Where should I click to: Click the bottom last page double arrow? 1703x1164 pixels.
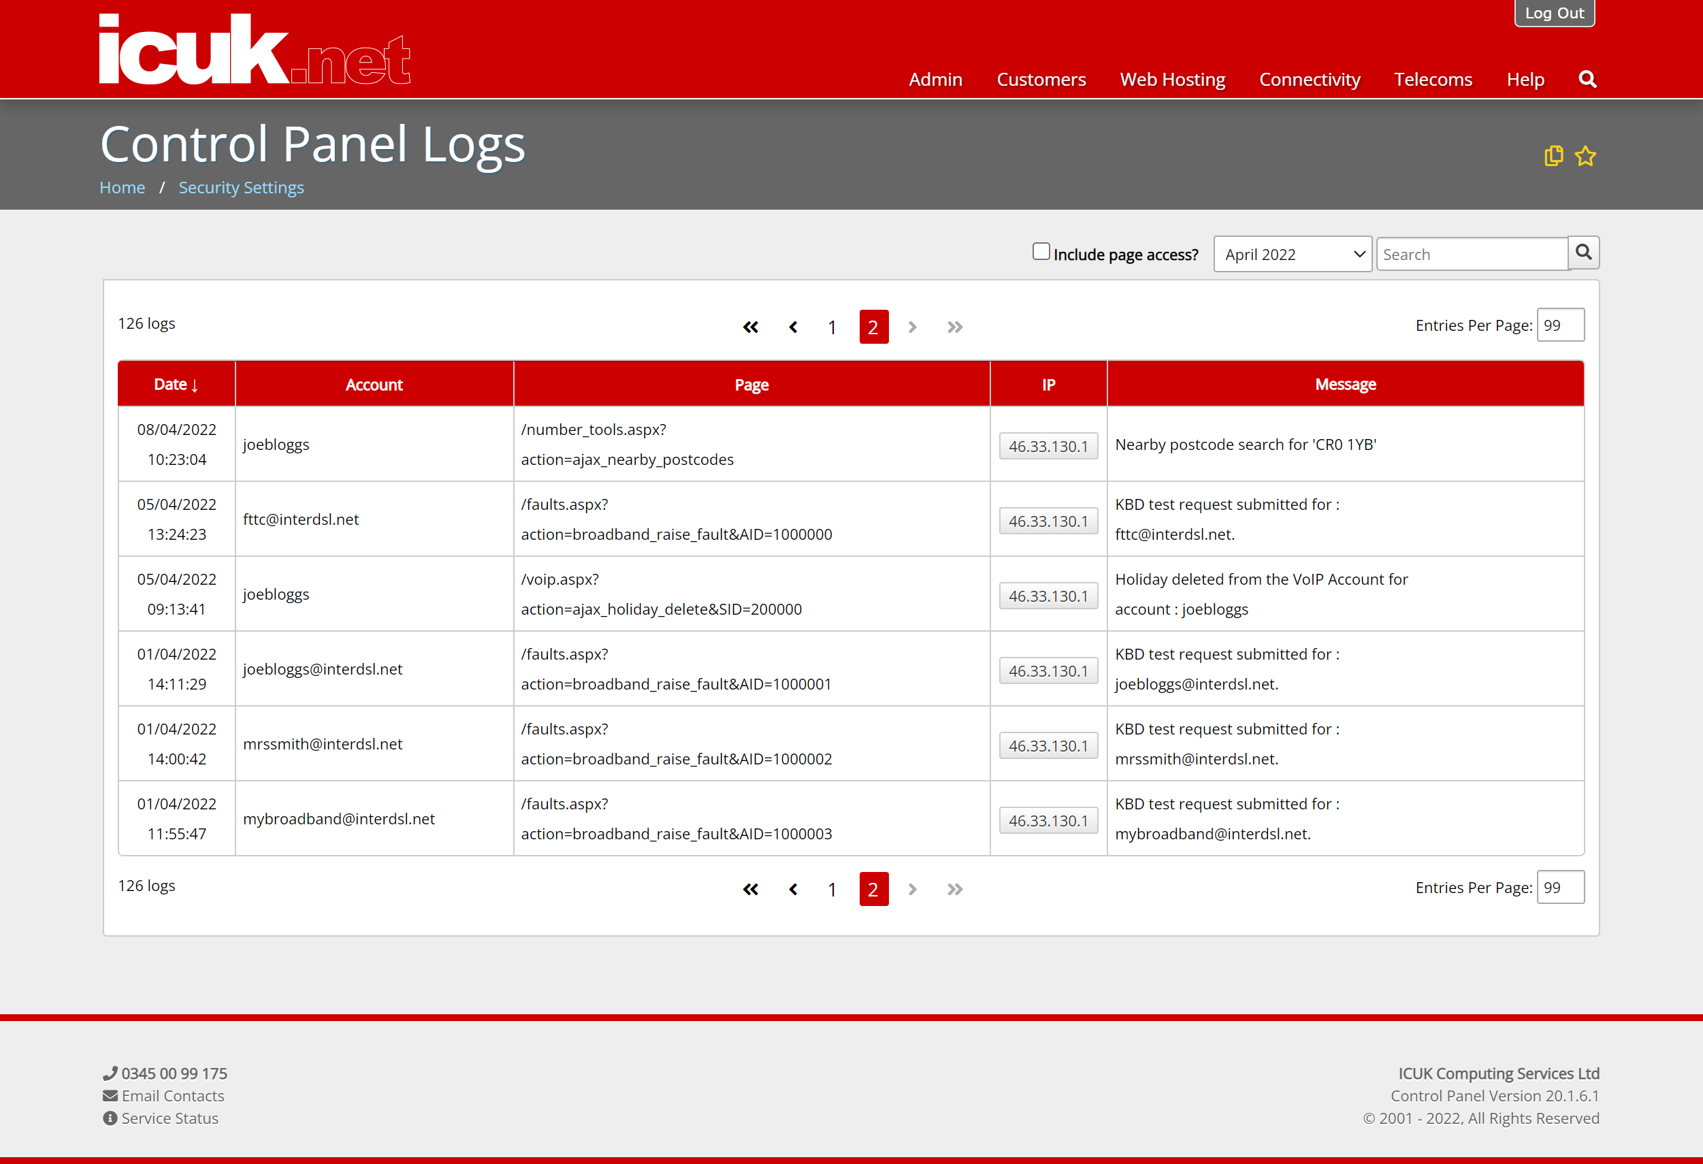(x=954, y=889)
